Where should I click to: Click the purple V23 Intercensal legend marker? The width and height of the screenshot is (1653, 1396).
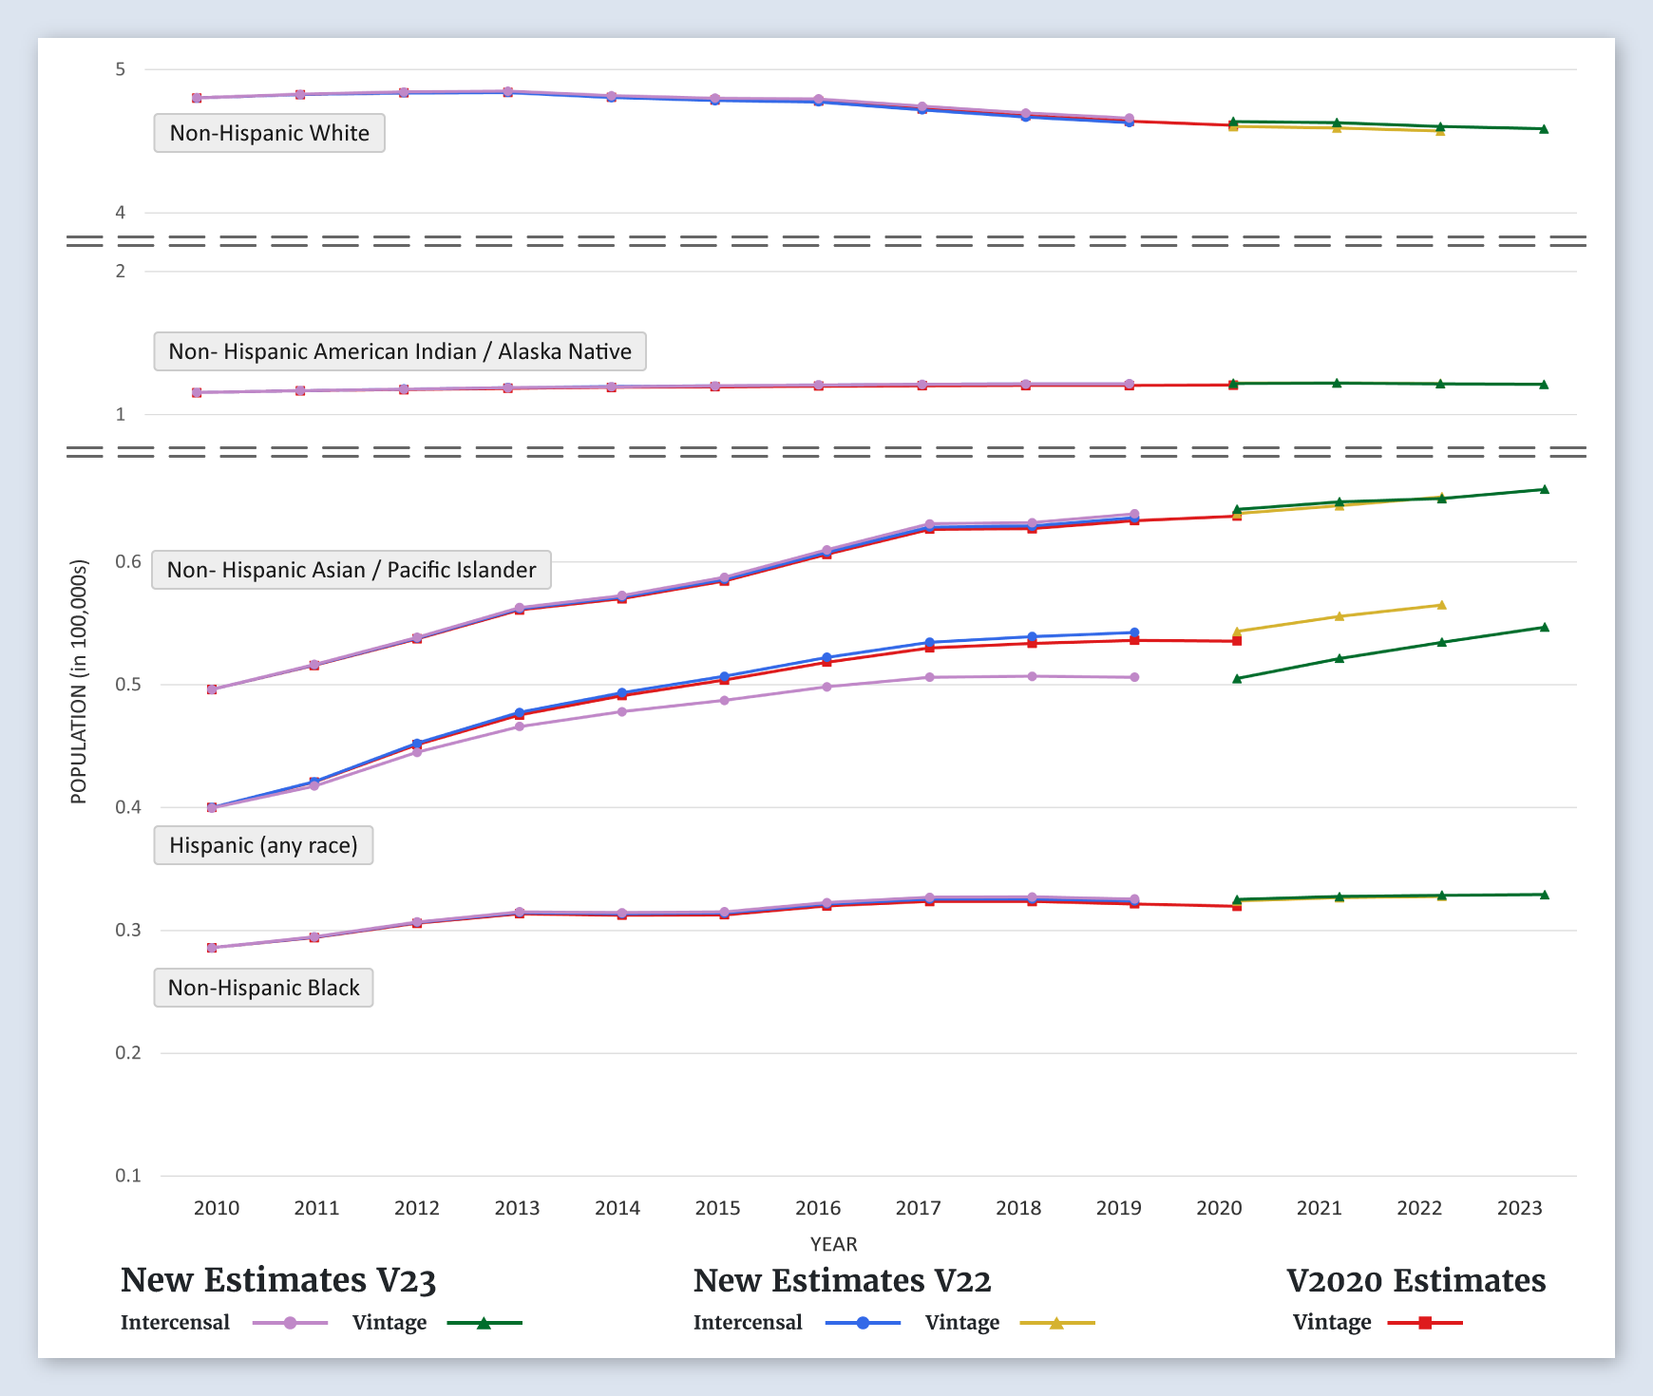tap(290, 1323)
